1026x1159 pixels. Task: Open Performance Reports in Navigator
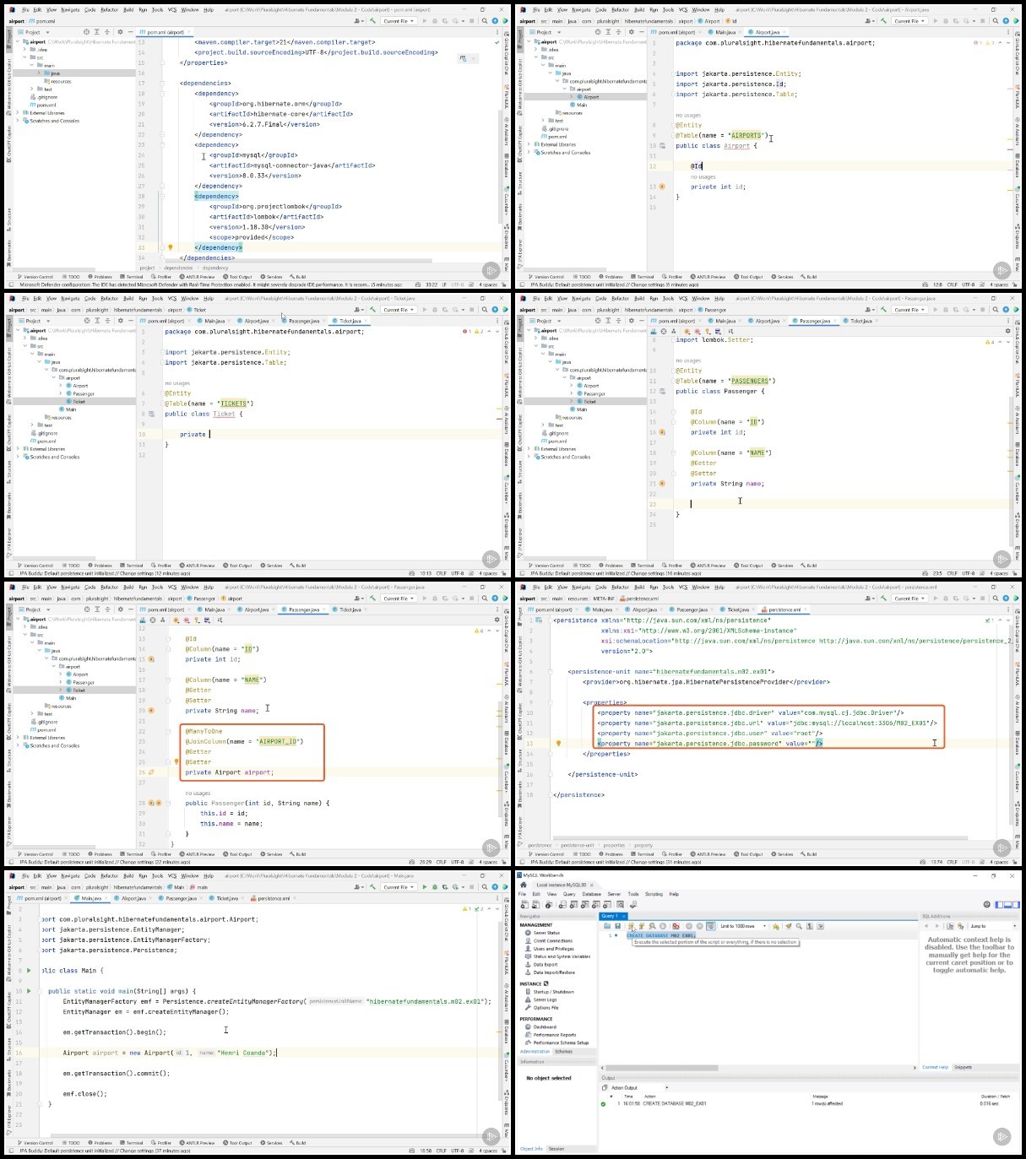[x=555, y=1035]
